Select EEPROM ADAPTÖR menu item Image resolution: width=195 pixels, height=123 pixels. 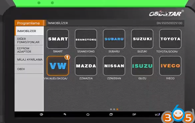[29, 50]
